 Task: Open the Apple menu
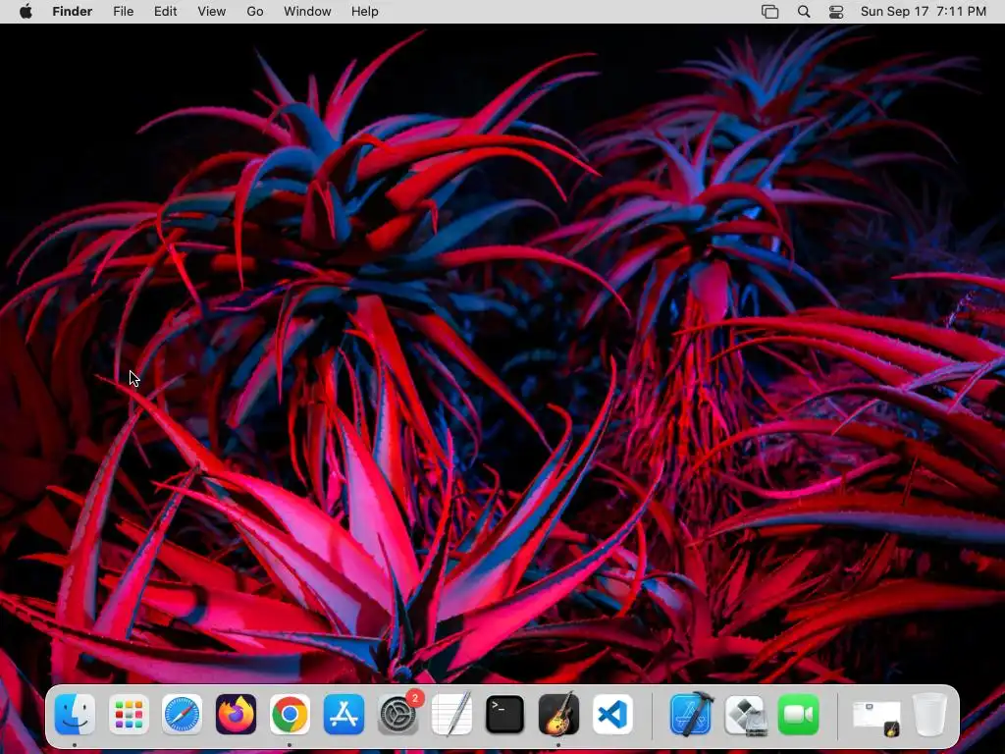click(26, 12)
